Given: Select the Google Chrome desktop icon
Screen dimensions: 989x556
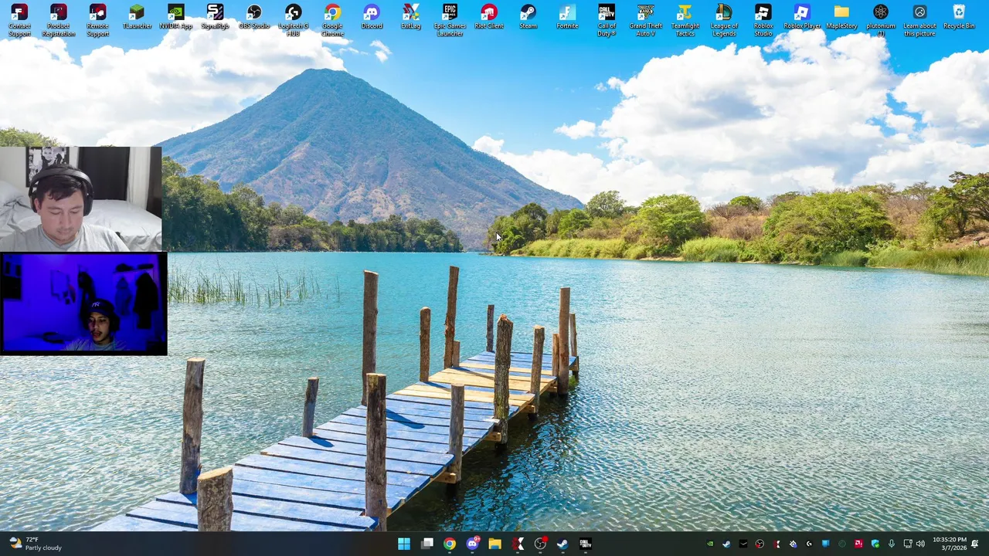Looking at the screenshot, I should 332,20.
